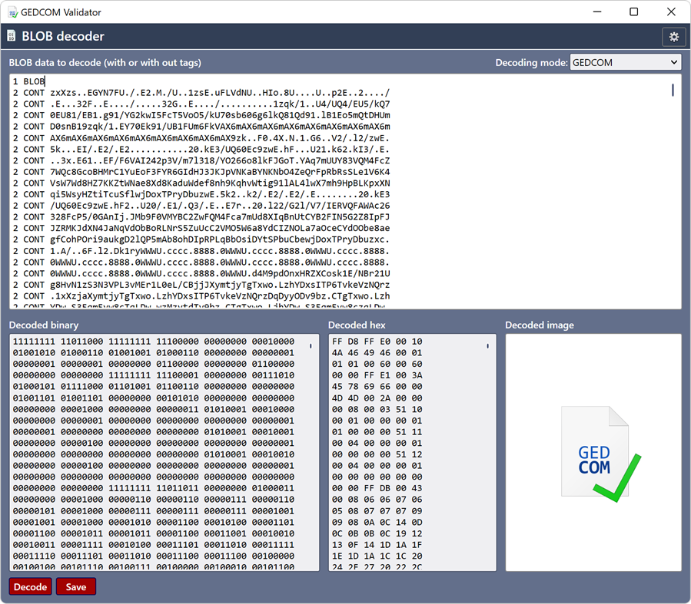This screenshot has width=691, height=604.
Task: Click the BLOB decoder header icon
Action: click(x=12, y=36)
